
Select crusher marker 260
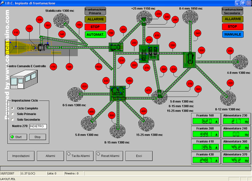[x=134, y=65]
